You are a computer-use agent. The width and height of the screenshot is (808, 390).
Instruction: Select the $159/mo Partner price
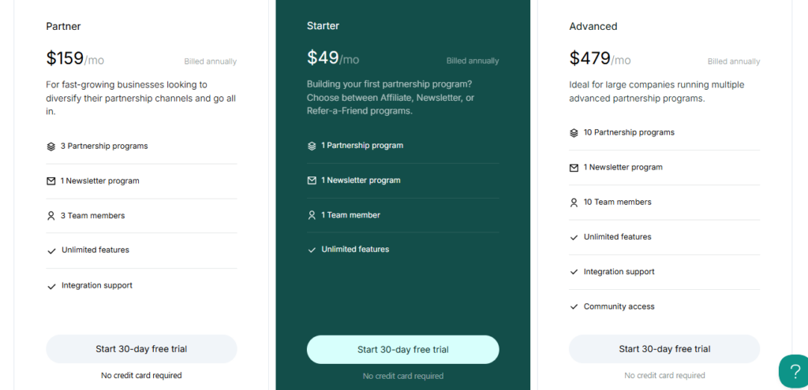pyautogui.click(x=75, y=59)
